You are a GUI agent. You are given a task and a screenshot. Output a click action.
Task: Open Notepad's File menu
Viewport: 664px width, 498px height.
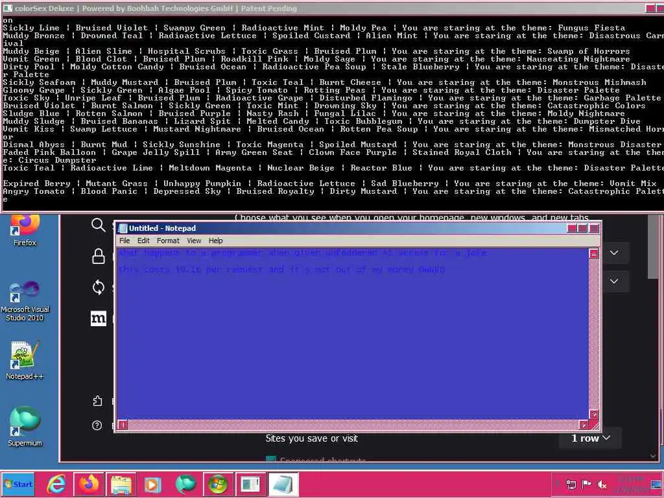tap(124, 241)
